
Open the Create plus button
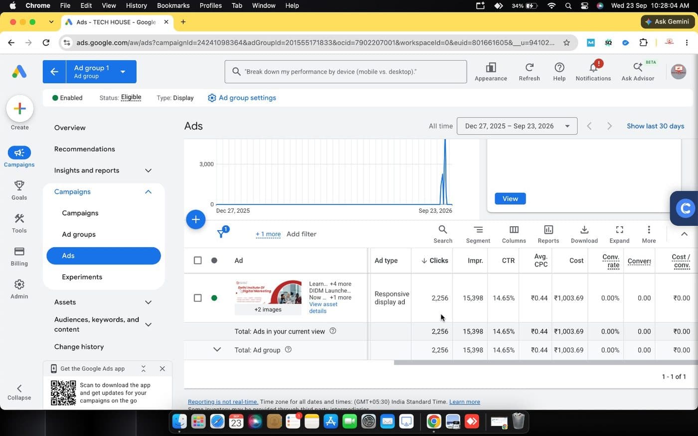[x=19, y=108]
